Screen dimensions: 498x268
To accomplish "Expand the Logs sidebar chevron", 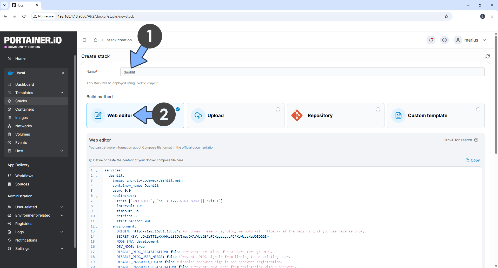I will point(62,232).
